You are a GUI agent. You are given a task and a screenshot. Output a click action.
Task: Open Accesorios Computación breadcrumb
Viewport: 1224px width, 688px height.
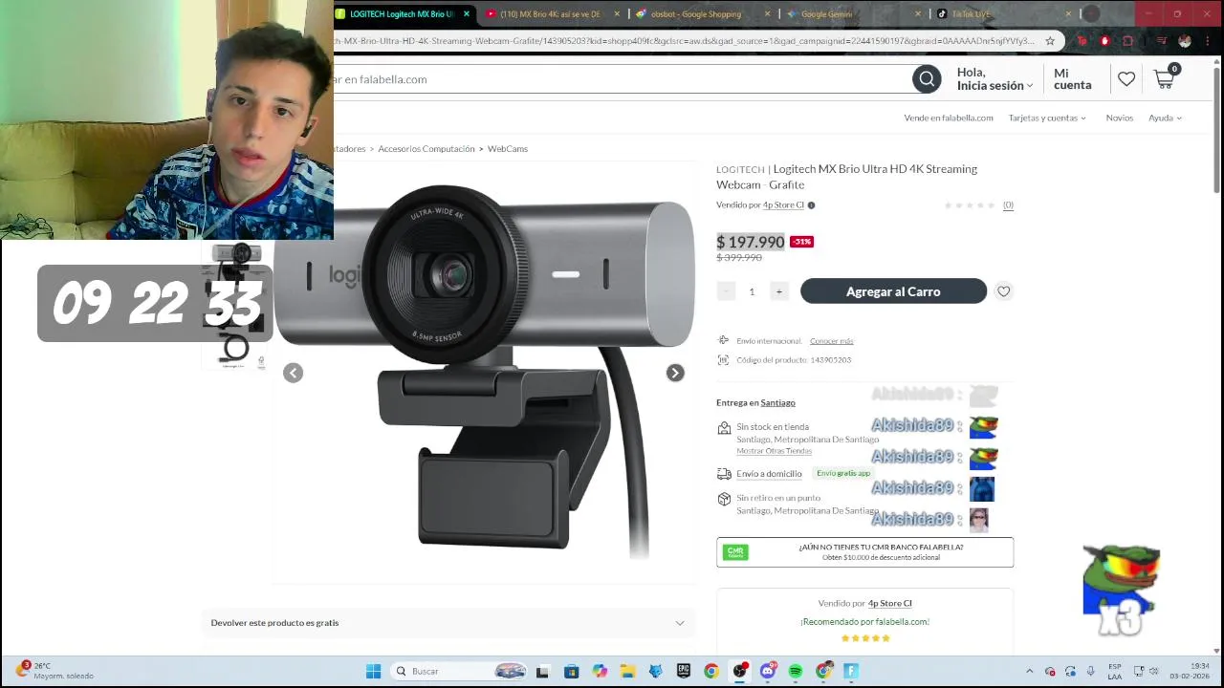pyautogui.click(x=426, y=149)
